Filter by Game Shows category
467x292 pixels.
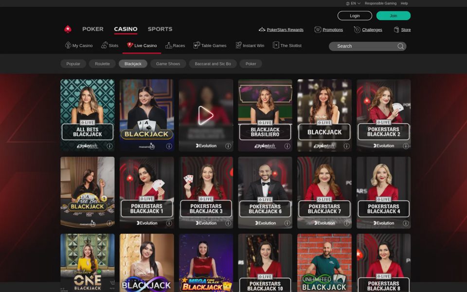click(x=168, y=64)
